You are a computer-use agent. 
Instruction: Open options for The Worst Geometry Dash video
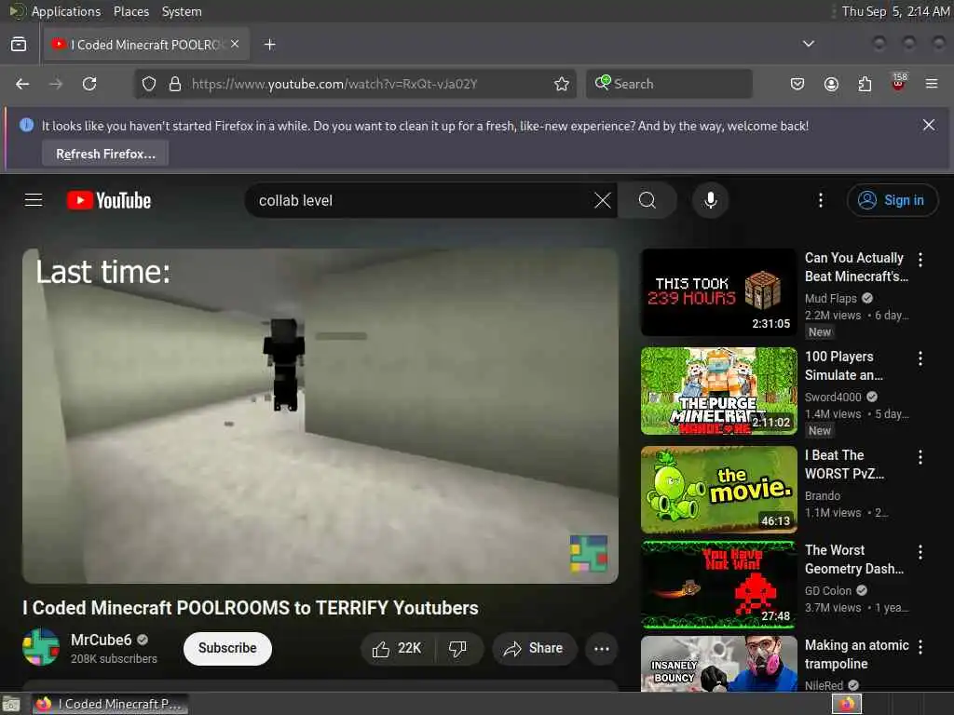point(920,551)
